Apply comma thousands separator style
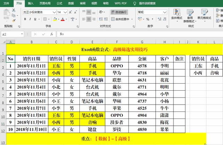The width and height of the screenshot is (223, 145). pos(153,19)
